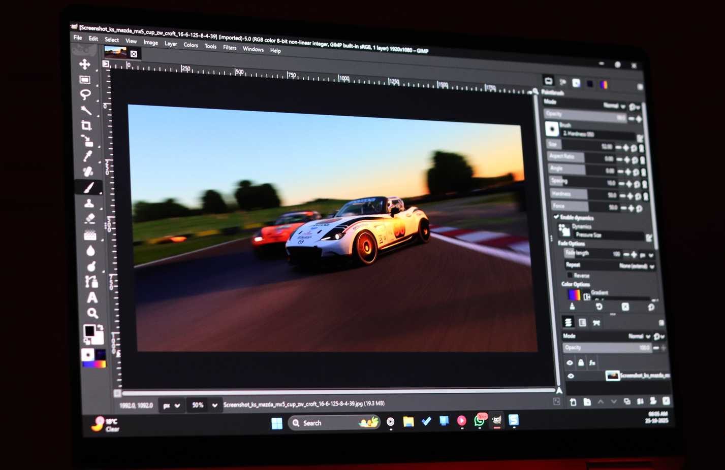
Task: Select the Paintbrush tool
Action: (89, 187)
